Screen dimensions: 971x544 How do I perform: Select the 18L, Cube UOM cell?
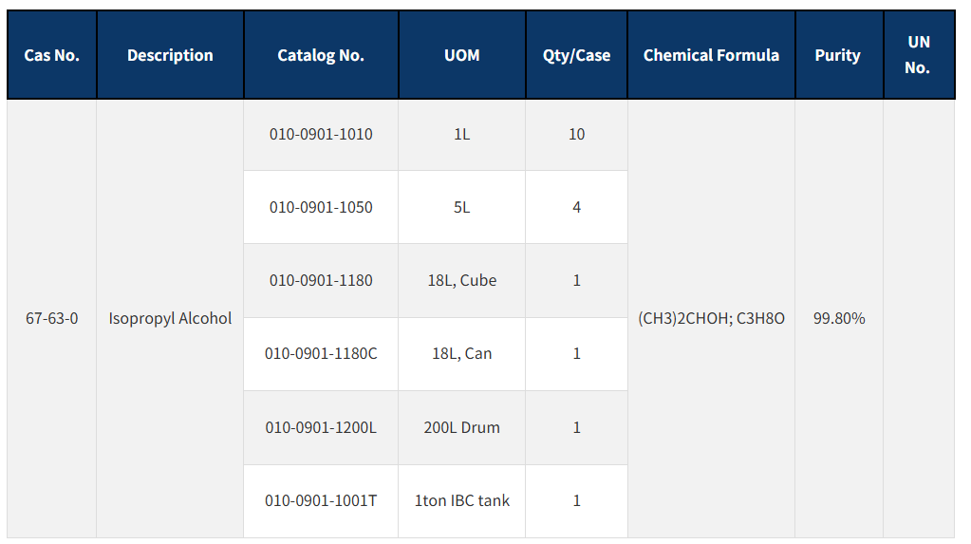(x=462, y=281)
